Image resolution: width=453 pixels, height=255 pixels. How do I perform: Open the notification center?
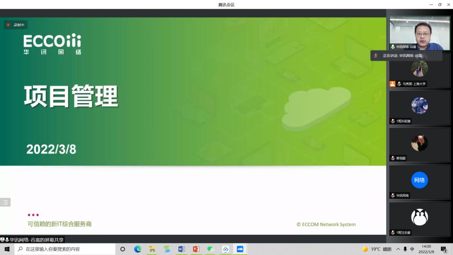pyautogui.click(x=444, y=249)
